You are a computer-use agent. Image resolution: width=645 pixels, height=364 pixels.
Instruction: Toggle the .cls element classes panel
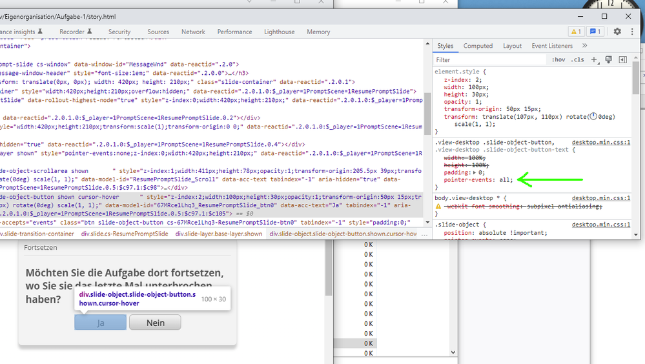[x=577, y=59]
